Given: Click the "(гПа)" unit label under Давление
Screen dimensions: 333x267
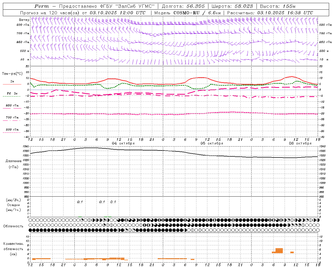Looking at the screenshot, I should click(x=14, y=167).
